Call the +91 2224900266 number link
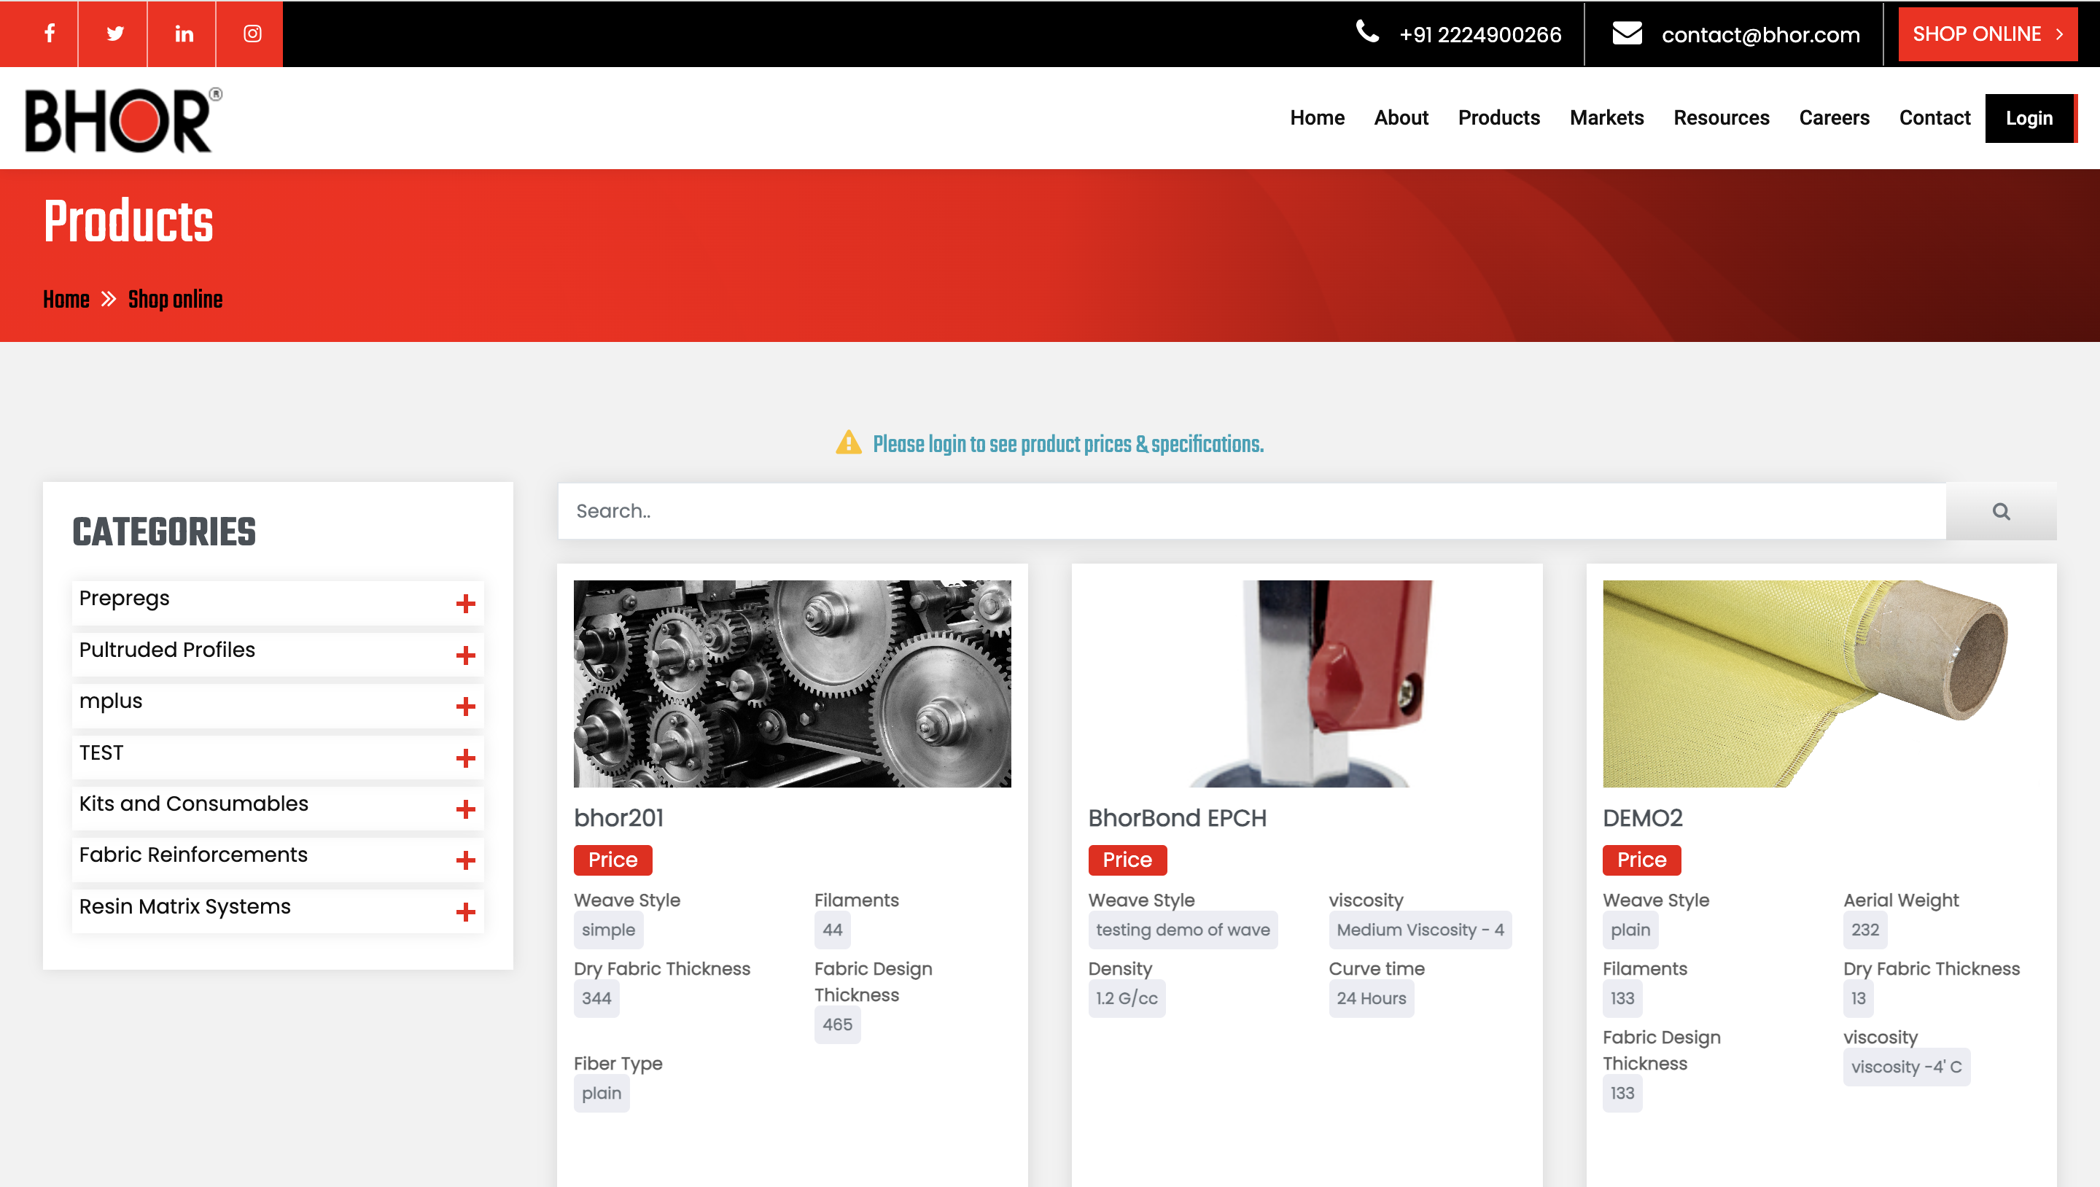2100x1187 pixels. (1479, 34)
